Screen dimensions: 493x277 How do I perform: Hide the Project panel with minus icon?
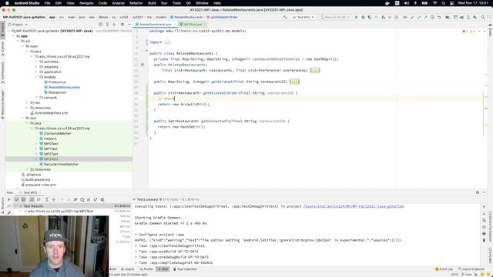tap(129, 25)
